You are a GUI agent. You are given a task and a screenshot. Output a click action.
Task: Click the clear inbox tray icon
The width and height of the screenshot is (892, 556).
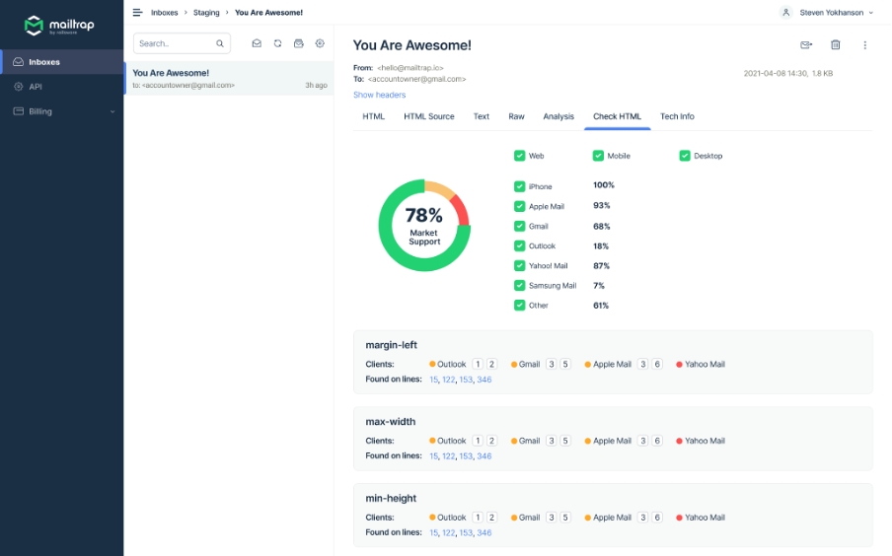[299, 43]
